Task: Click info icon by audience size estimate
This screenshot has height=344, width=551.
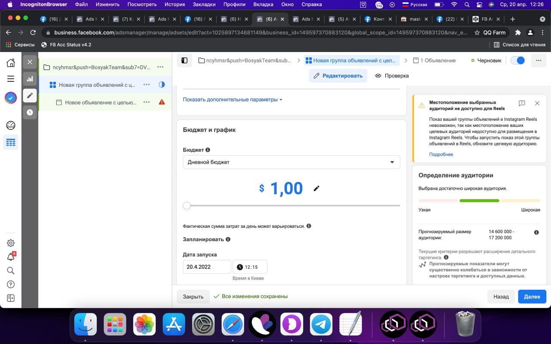Action: click(536, 232)
